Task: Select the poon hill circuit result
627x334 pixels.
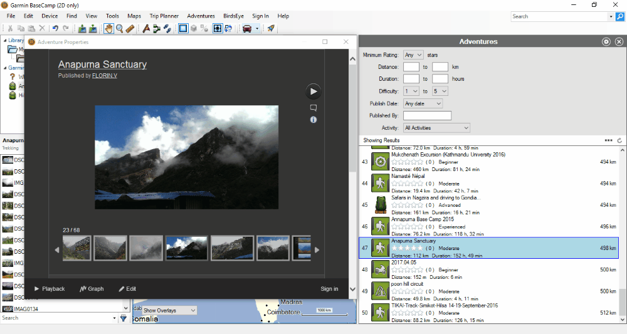Action: tap(488, 291)
